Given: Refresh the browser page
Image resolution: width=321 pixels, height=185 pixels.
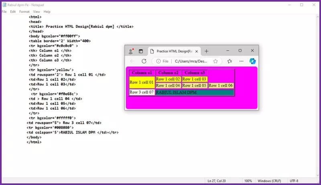Looking at the screenshot, I should point(144,61).
